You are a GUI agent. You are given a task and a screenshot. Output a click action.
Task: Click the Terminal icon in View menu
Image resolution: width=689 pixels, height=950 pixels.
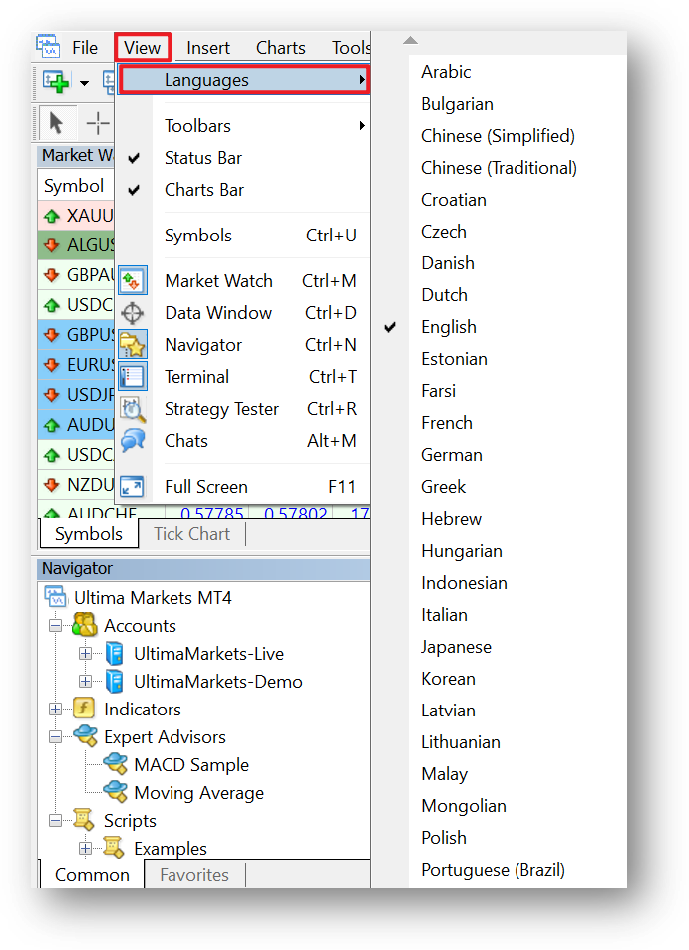click(132, 377)
